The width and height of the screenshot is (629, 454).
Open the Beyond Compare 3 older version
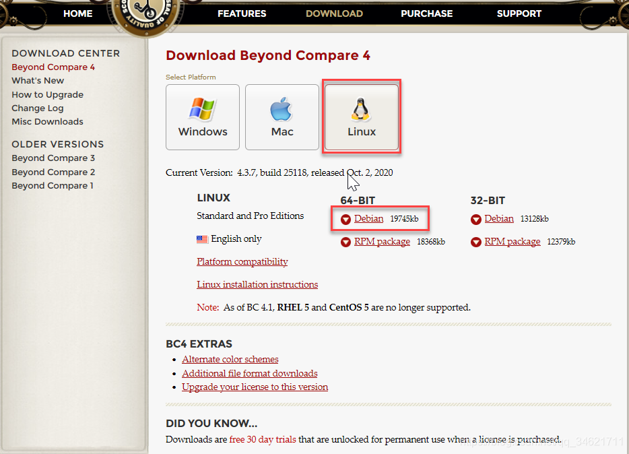click(53, 158)
